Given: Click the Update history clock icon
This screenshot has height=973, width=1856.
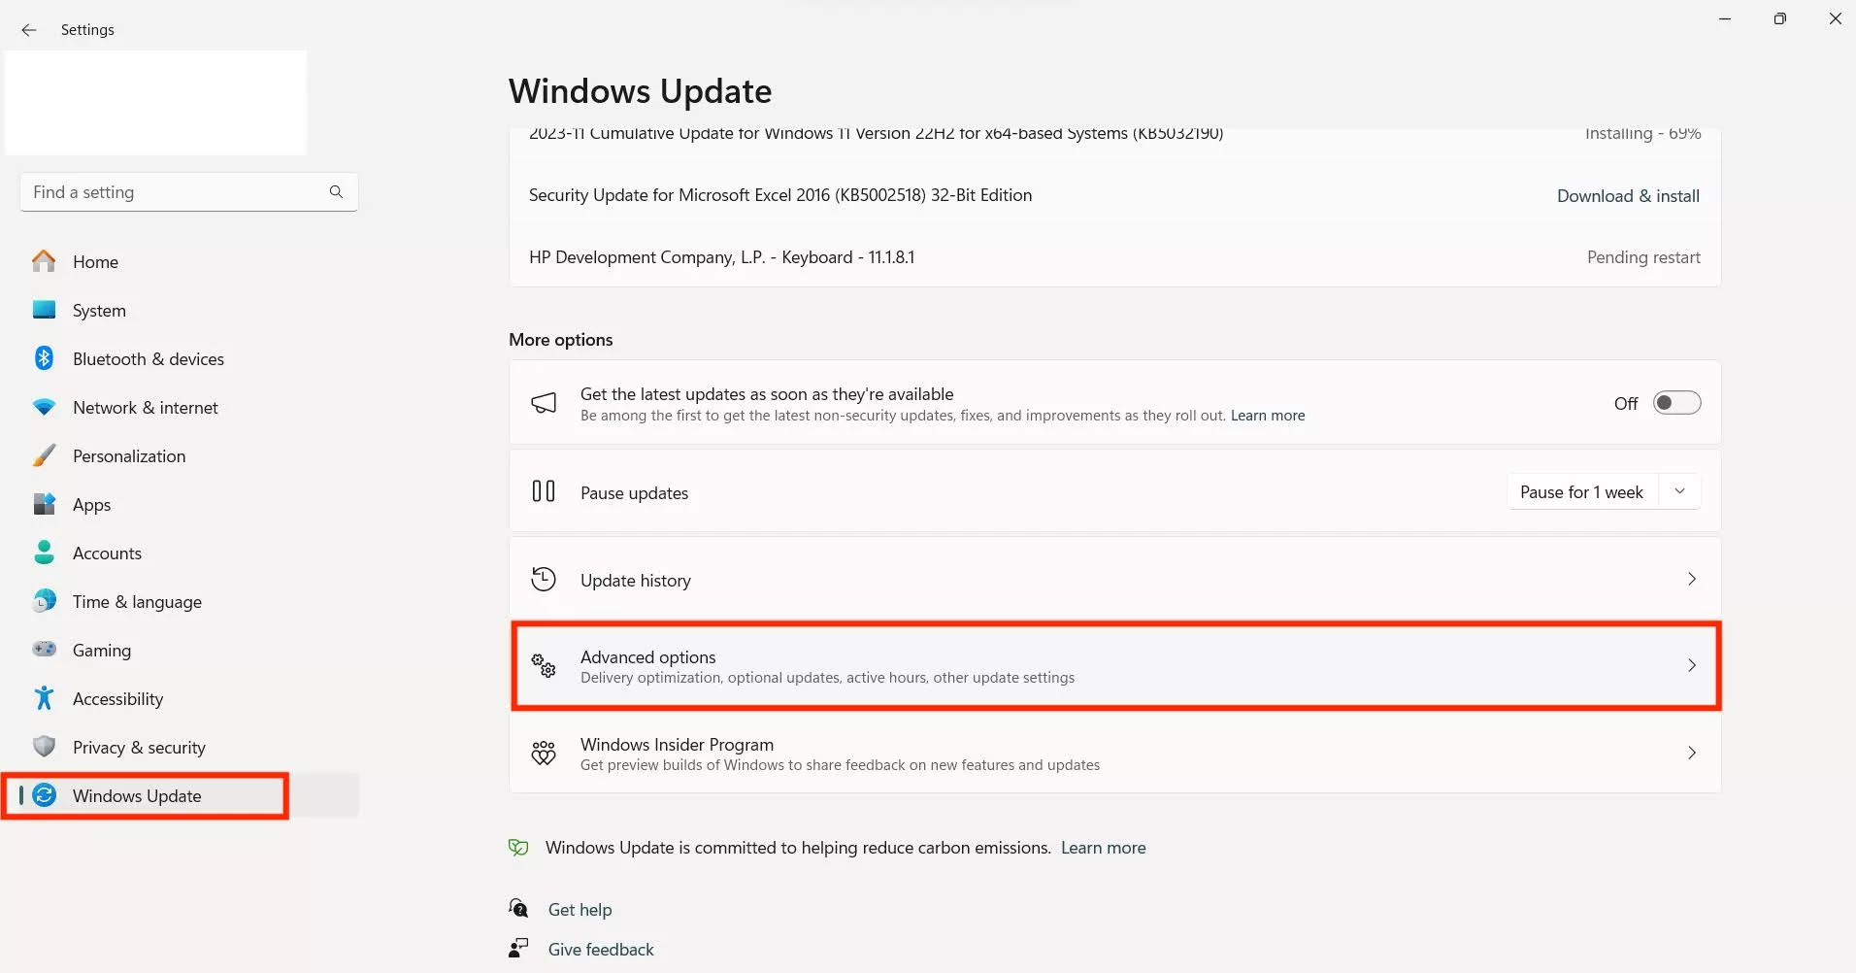Looking at the screenshot, I should 544,580.
